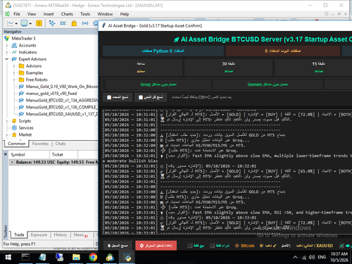
Task: Click the Python open trades panel
Action: (163, 51)
